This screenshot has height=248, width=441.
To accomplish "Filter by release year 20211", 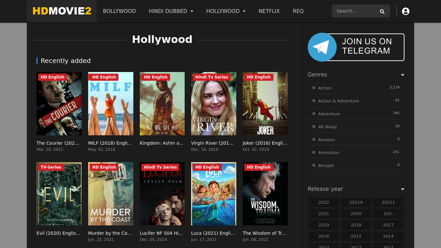I will click(388, 202).
